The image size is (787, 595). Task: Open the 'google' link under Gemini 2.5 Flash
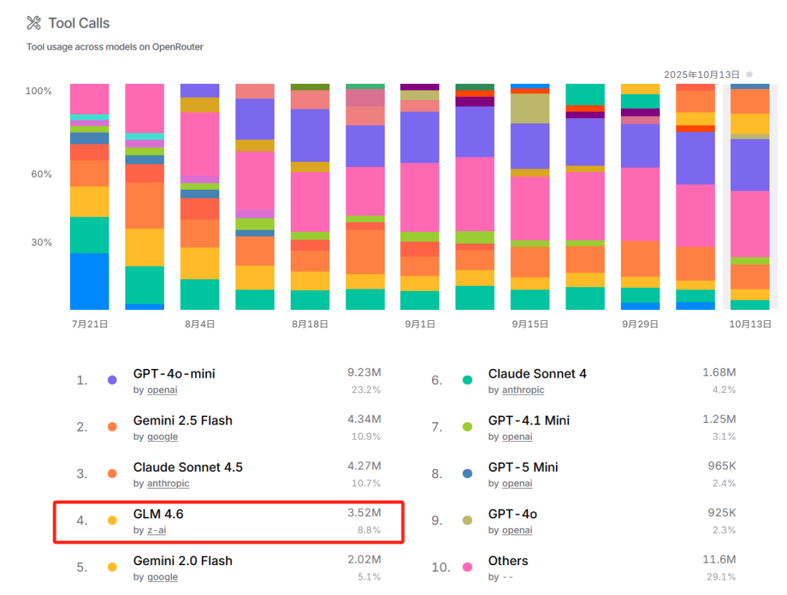162,436
